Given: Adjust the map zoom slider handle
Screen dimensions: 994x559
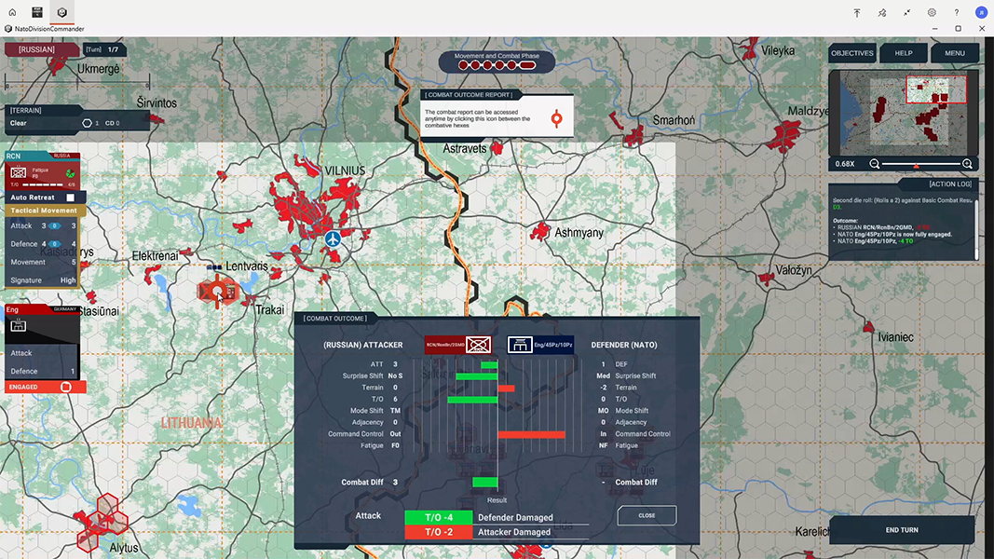Looking at the screenshot, I should (x=916, y=165).
